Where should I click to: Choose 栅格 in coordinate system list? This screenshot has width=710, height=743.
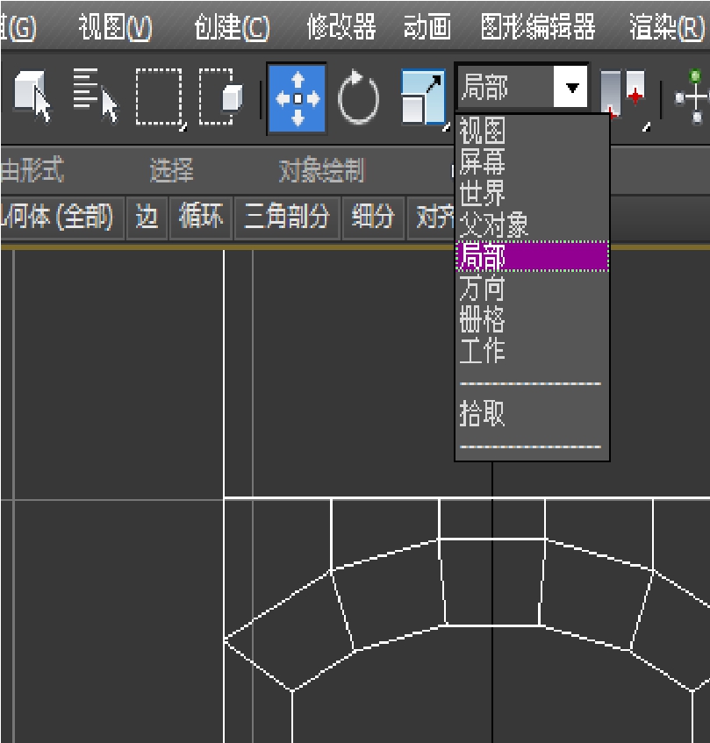(x=532, y=319)
